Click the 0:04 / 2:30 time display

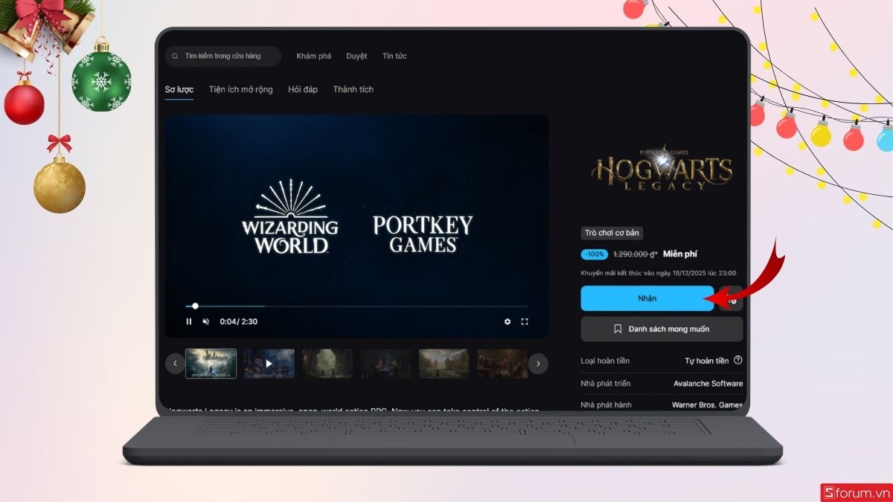pyautogui.click(x=239, y=322)
